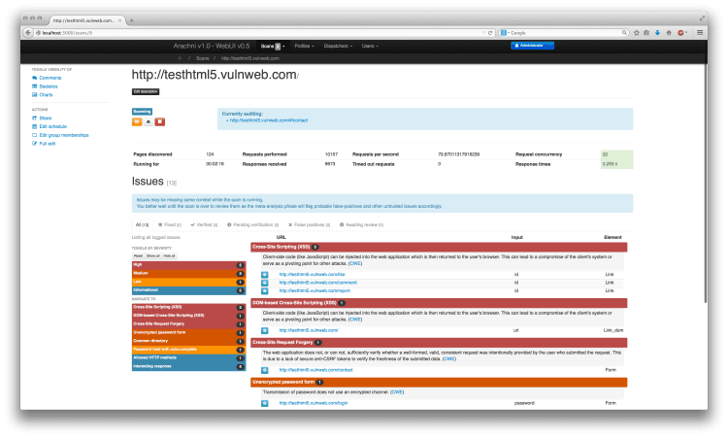Click the Reset severity button
The image size is (728, 437).
(x=139, y=255)
